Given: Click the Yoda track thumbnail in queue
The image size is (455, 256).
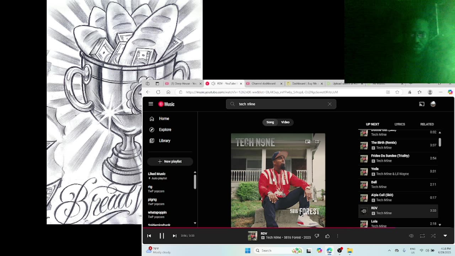Looking at the screenshot, I should click(364, 172).
